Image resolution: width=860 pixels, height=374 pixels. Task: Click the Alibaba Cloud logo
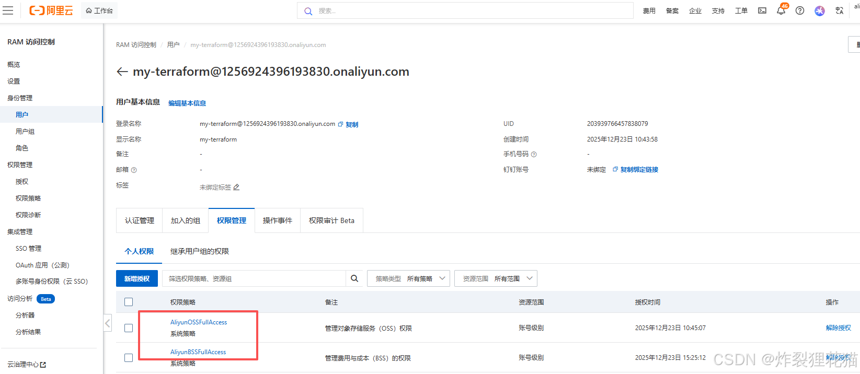point(51,10)
